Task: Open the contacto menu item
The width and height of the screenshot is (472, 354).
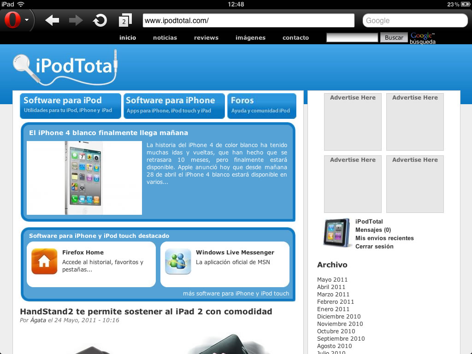Action: pos(295,38)
